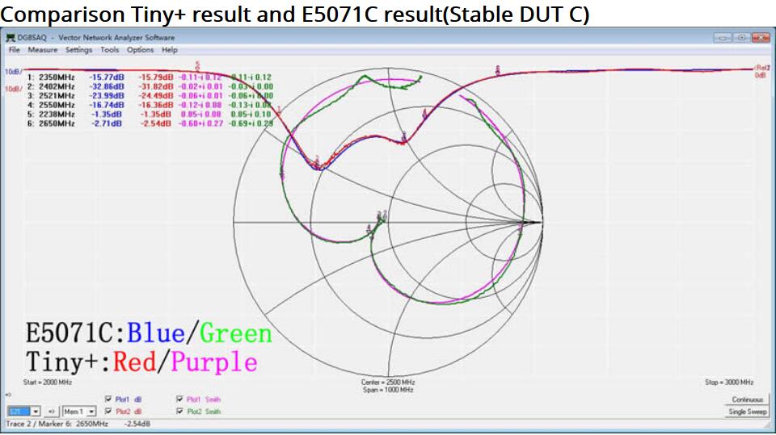
Task: Click marker row 2: 2402MHz
Action: tap(51, 86)
